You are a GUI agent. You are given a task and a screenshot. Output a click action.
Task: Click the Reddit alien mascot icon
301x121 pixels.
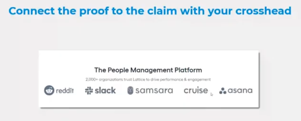pos(49,90)
